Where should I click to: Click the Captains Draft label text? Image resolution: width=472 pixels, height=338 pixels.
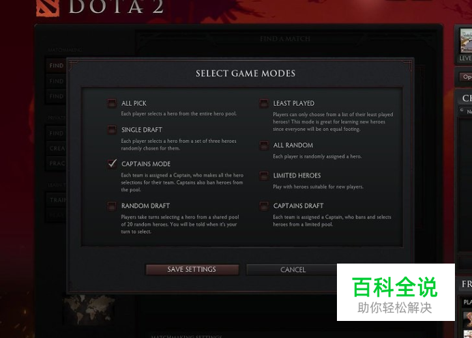click(298, 206)
